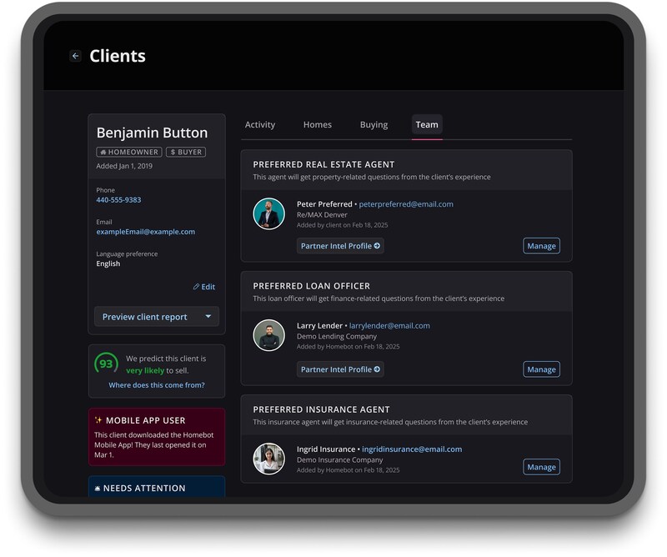Expand the Preview client report dropdown

[208, 317]
